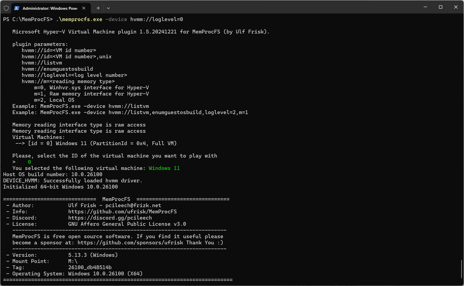Click 'Successfully loaded hvmm driver' line
The image size is (464, 286).
click(73, 180)
